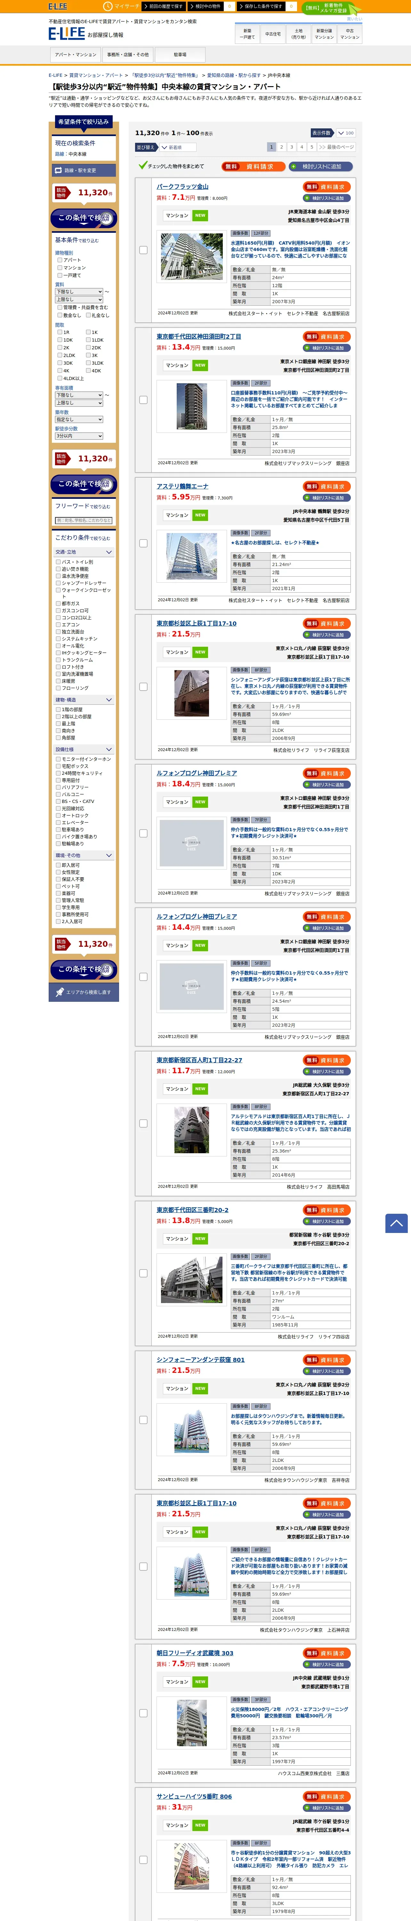The height and width of the screenshot is (1921, 411).
Task: Open パークフラッツ金山 listing title link
Action: pos(183,187)
